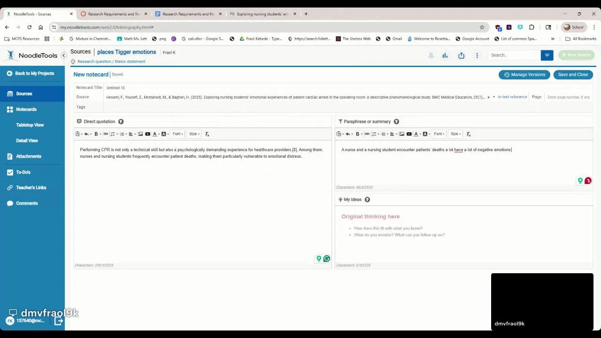Open numbered list options in Direct quotation toolbar

coord(113,134)
